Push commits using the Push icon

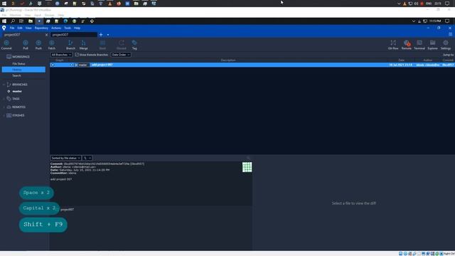[38, 45]
